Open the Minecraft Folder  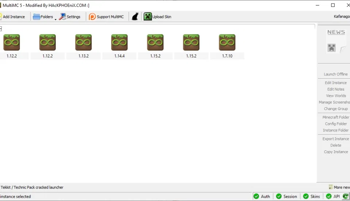coord(336,117)
